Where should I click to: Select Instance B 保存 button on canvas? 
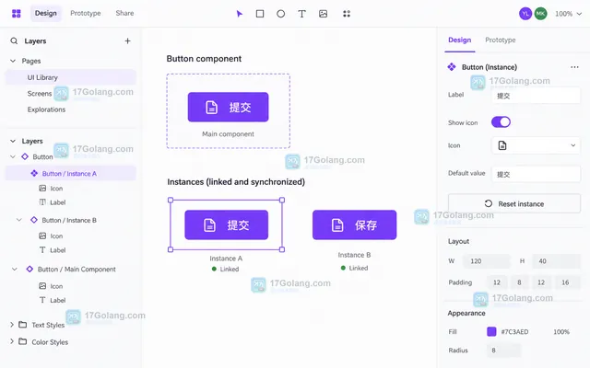[x=354, y=224]
